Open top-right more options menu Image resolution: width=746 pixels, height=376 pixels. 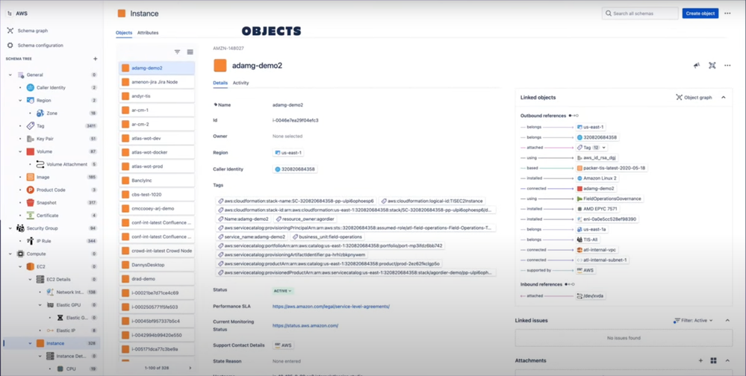pyautogui.click(x=727, y=13)
